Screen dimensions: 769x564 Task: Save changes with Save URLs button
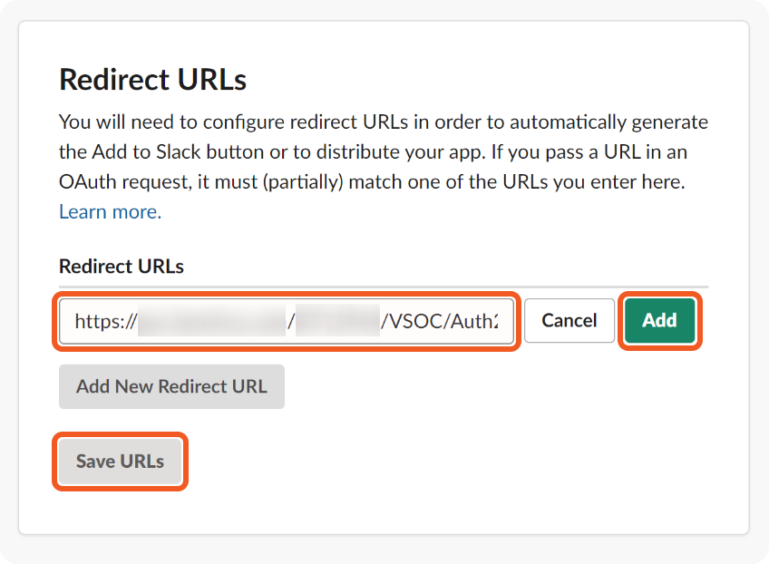[120, 462]
